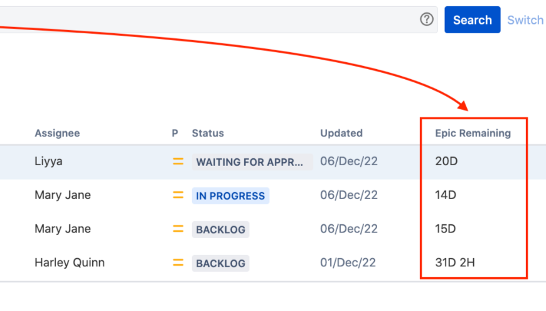Image resolution: width=546 pixels, height=311 pixels.
Task: Click in the search query input field
Action: 207,19
